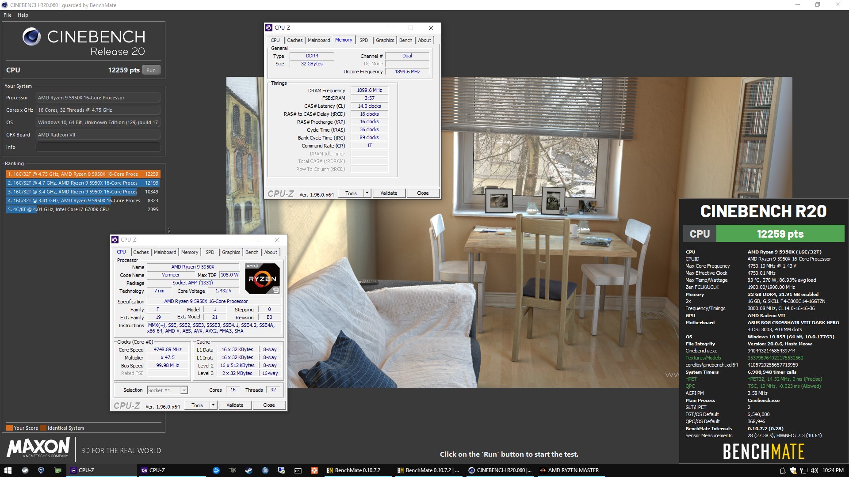
Task: Open About tab in upper CPU-Z window
Action: tap(424, 40)
